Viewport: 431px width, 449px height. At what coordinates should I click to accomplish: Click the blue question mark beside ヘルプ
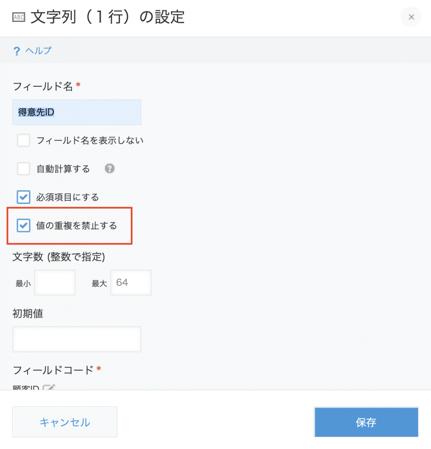[17, 51]
